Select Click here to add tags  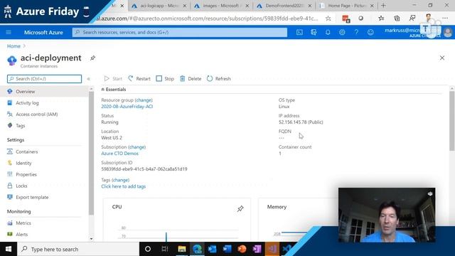coord(123,186)
